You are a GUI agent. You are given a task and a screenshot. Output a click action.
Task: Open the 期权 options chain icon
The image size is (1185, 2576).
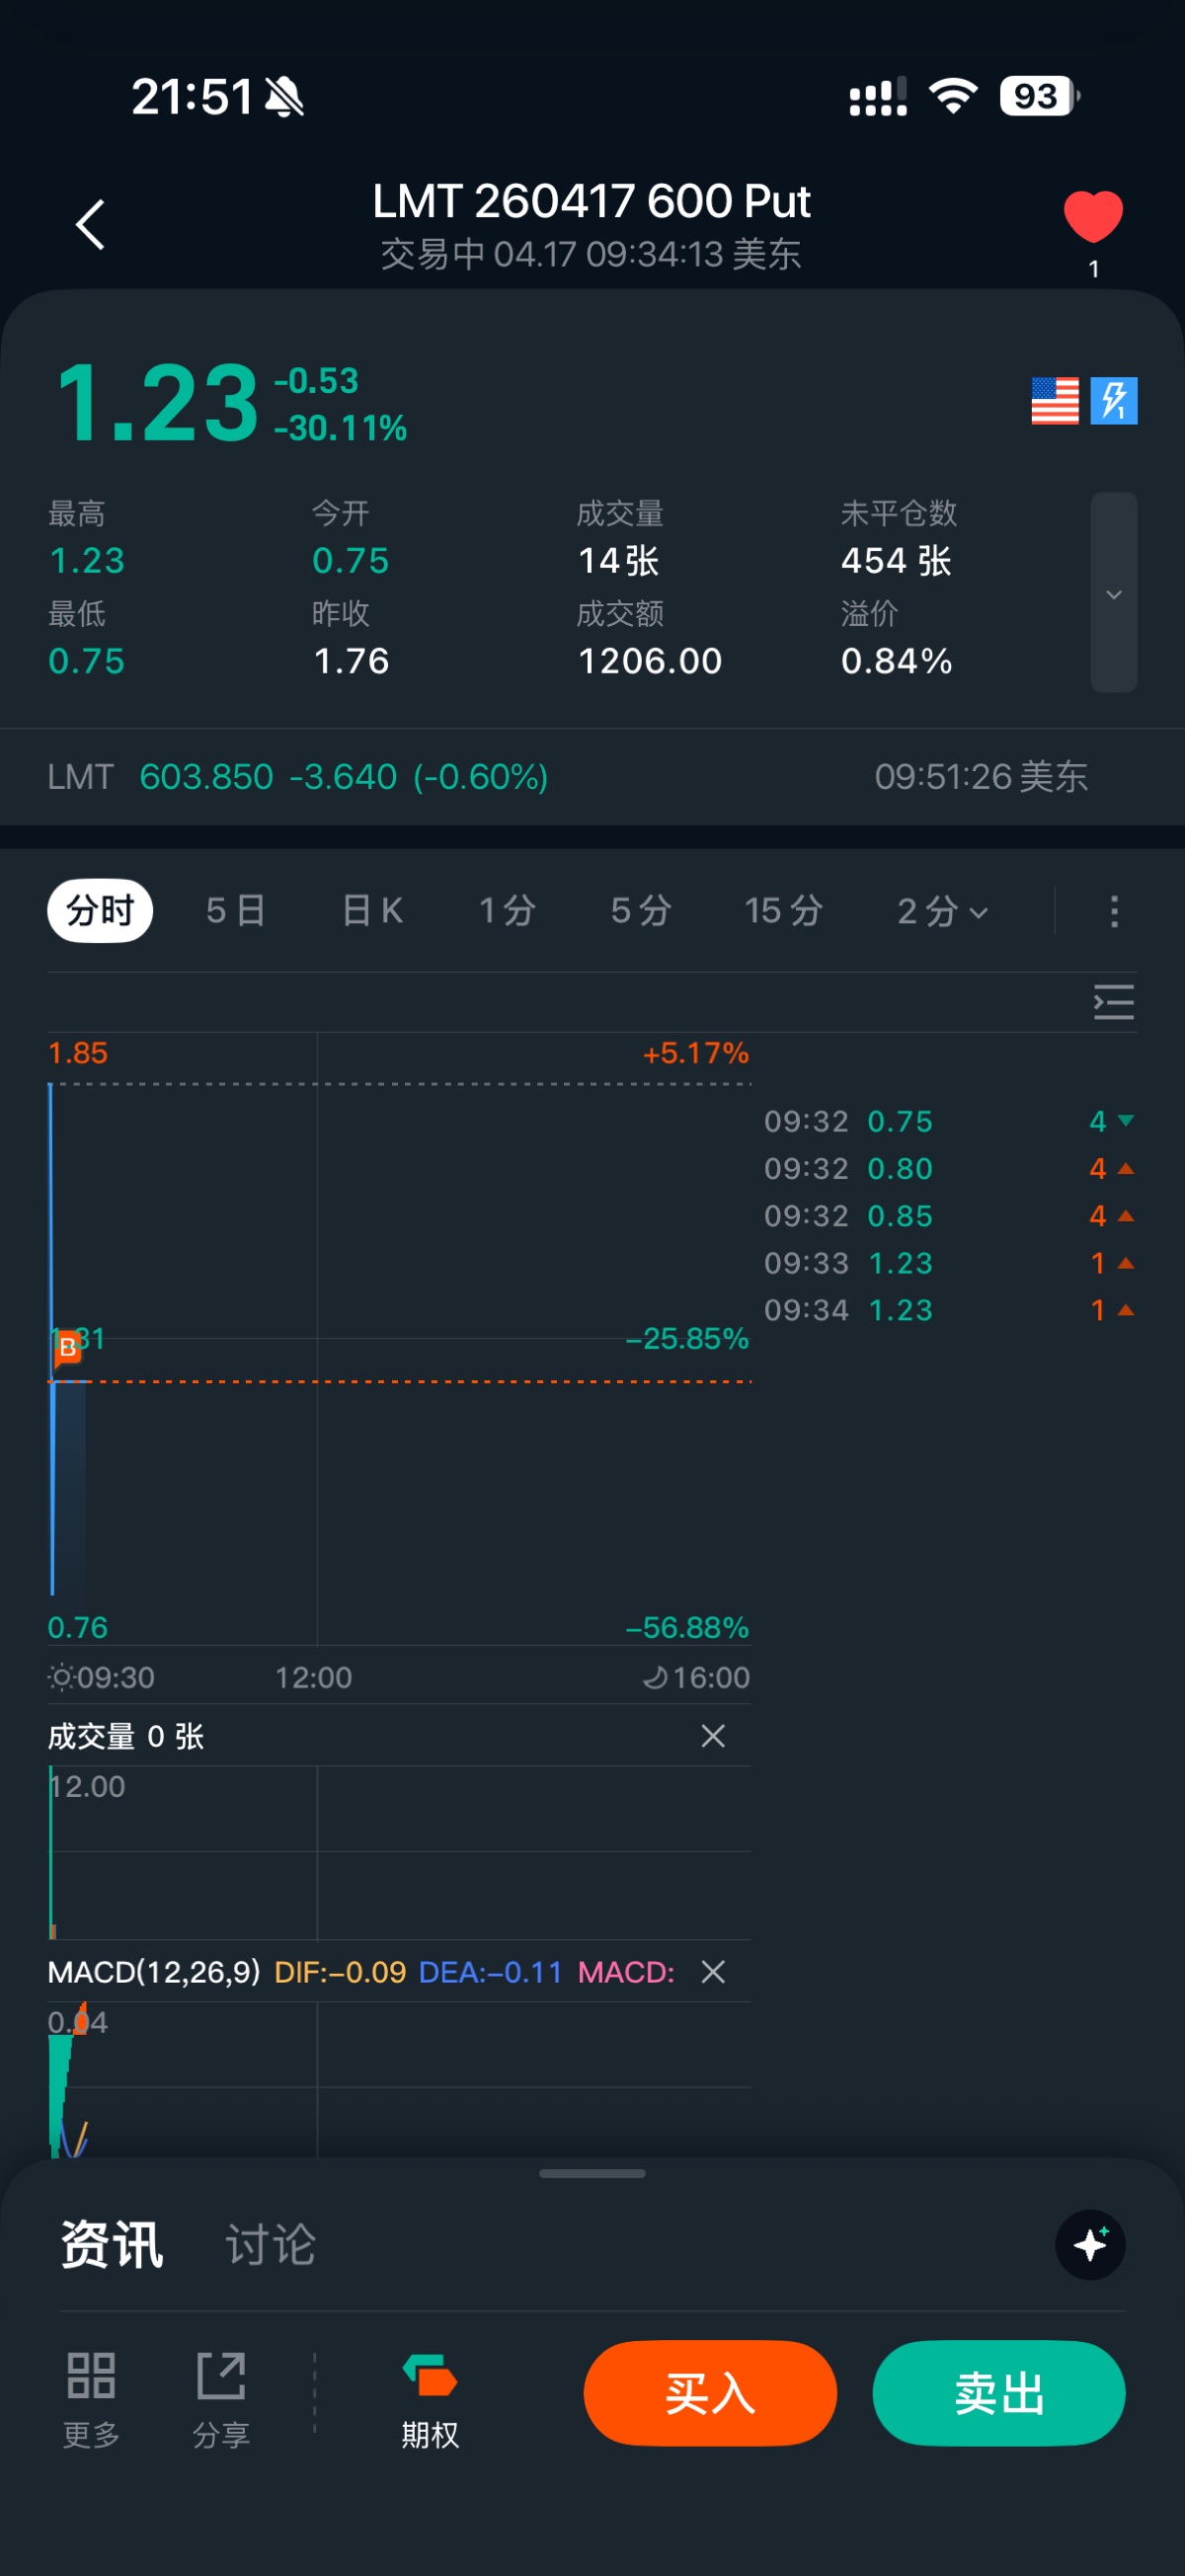[x=430, y=2396]
